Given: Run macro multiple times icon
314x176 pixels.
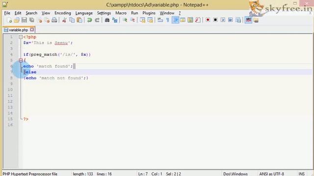Looking at the screenshot, I should (x=230, y=20).
